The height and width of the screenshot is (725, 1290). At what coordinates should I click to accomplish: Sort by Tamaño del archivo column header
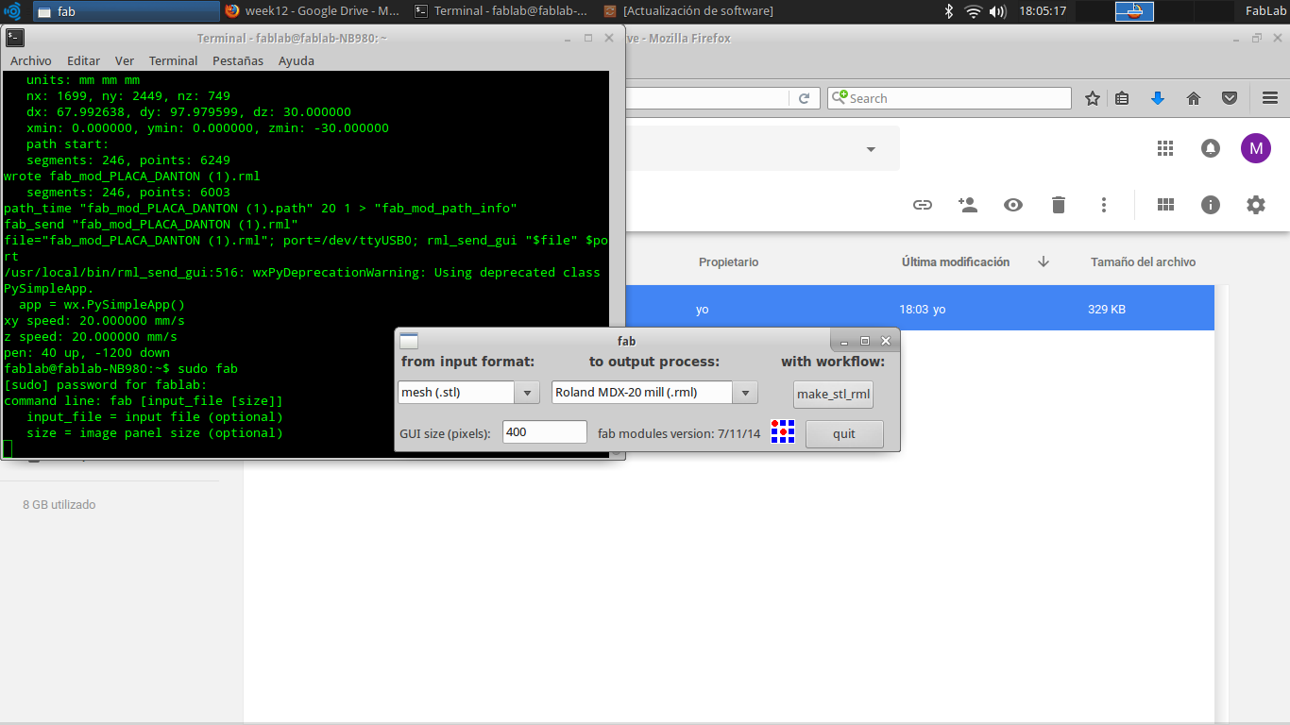(1143, 261)
